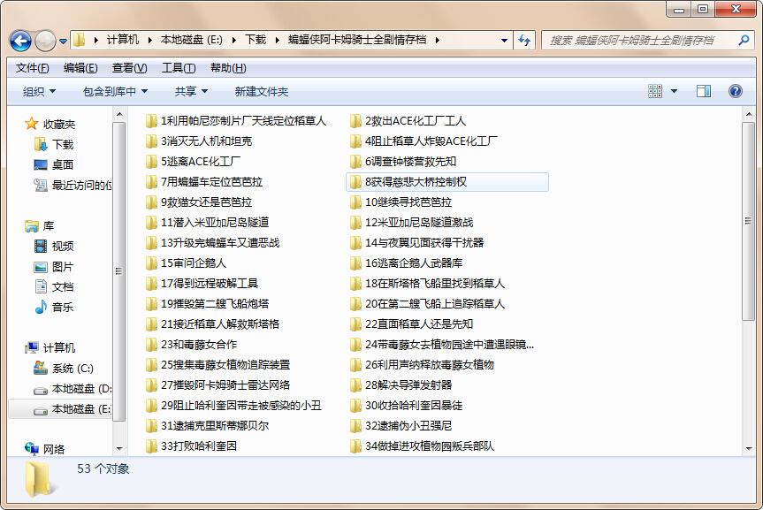Select folder 9救猫女还是芭芭拉
This screenshot has height=510, width=763.
[199, 202]
